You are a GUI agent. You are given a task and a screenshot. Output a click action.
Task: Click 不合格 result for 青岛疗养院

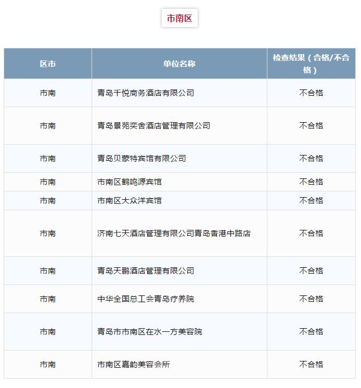pos(311,299)
